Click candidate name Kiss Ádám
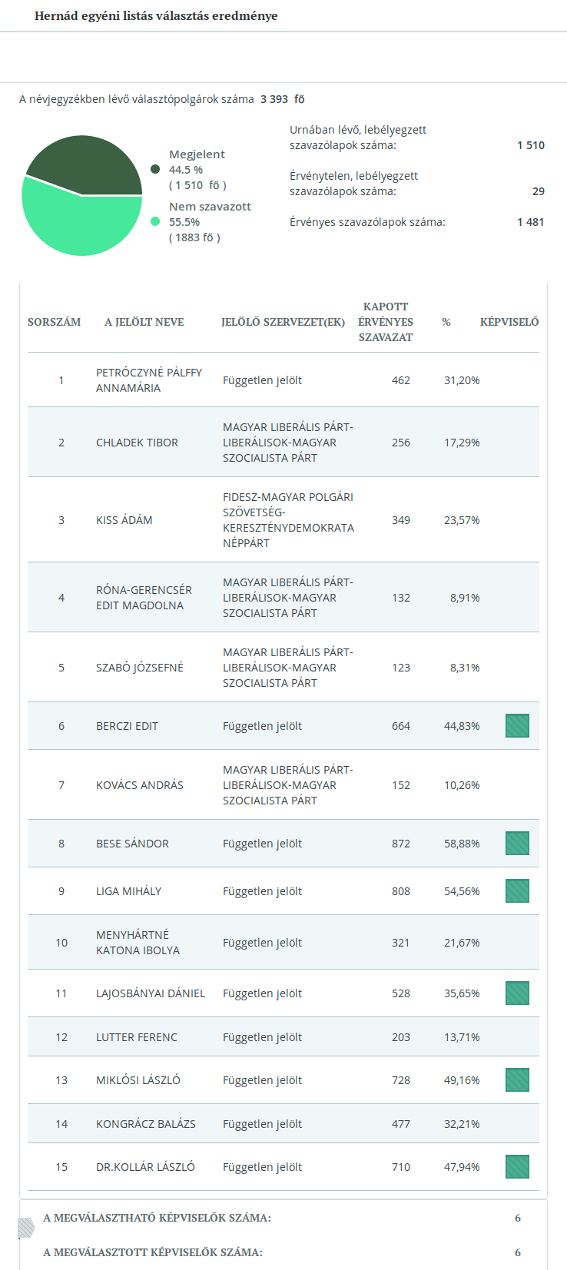This screenshot has width=567, height=1270. (x=124, y=520)
